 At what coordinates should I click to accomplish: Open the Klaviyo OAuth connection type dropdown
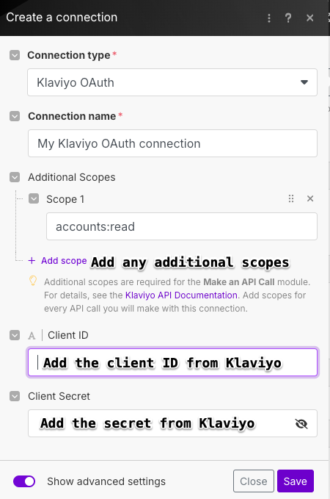(x=172, y=82)
